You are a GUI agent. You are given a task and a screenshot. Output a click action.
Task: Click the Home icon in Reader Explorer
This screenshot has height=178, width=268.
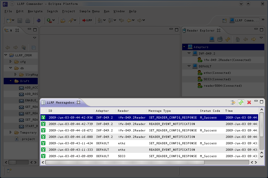238,39
